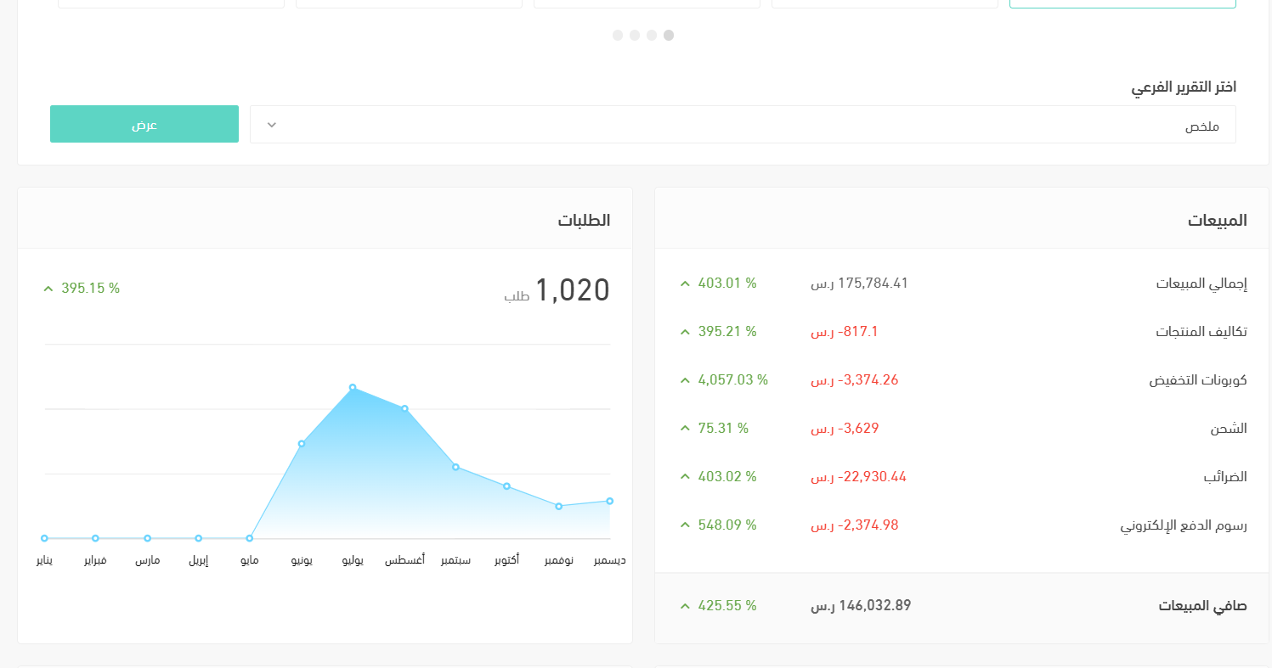Click the ديسمبر data point on the chart
Image resolution: width=1272 pixels, height=668 pixels.
tap(610, 501)
